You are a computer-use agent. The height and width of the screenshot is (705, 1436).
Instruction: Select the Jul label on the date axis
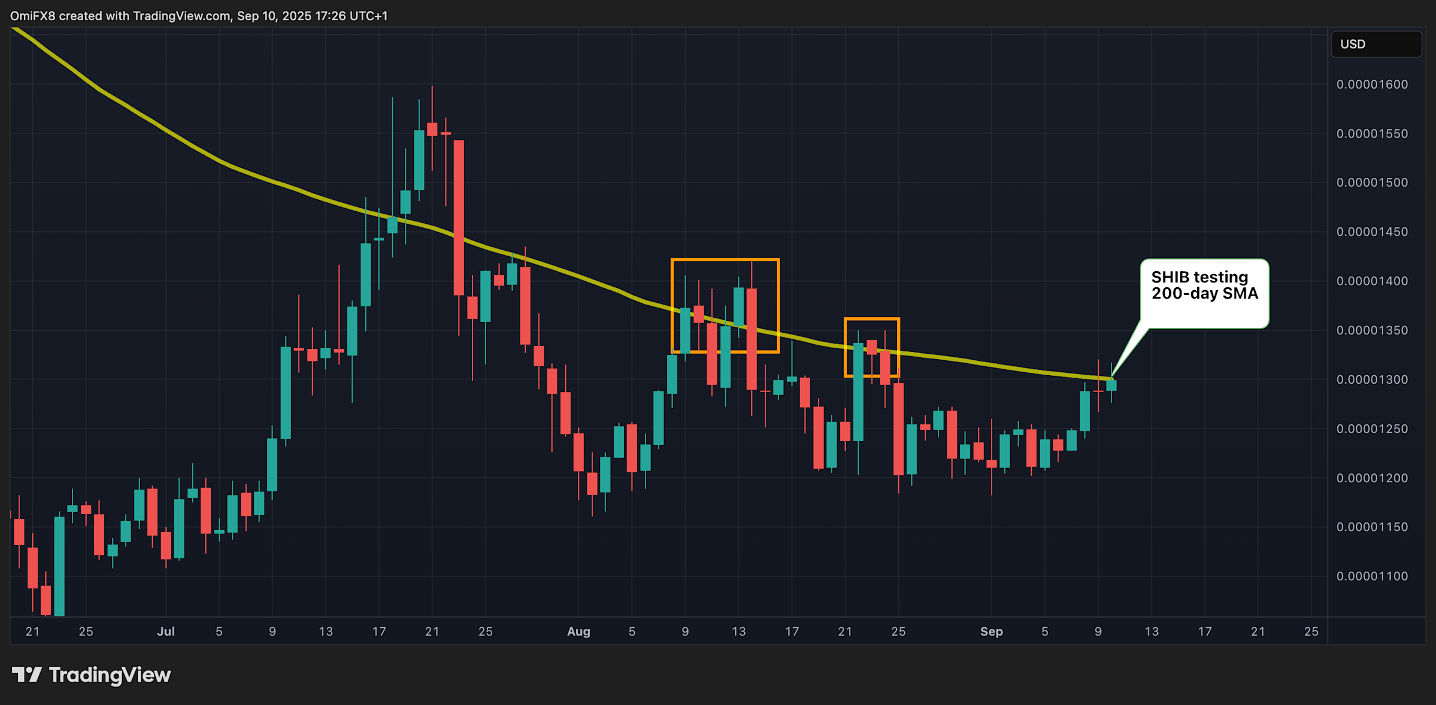click(166, 631)
